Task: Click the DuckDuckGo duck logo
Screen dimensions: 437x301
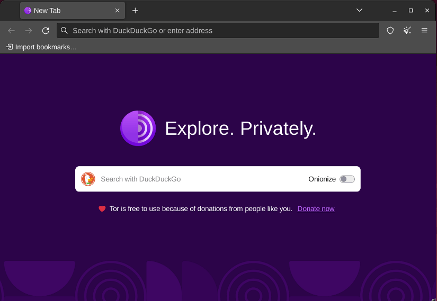Action: tap(88, 179)
